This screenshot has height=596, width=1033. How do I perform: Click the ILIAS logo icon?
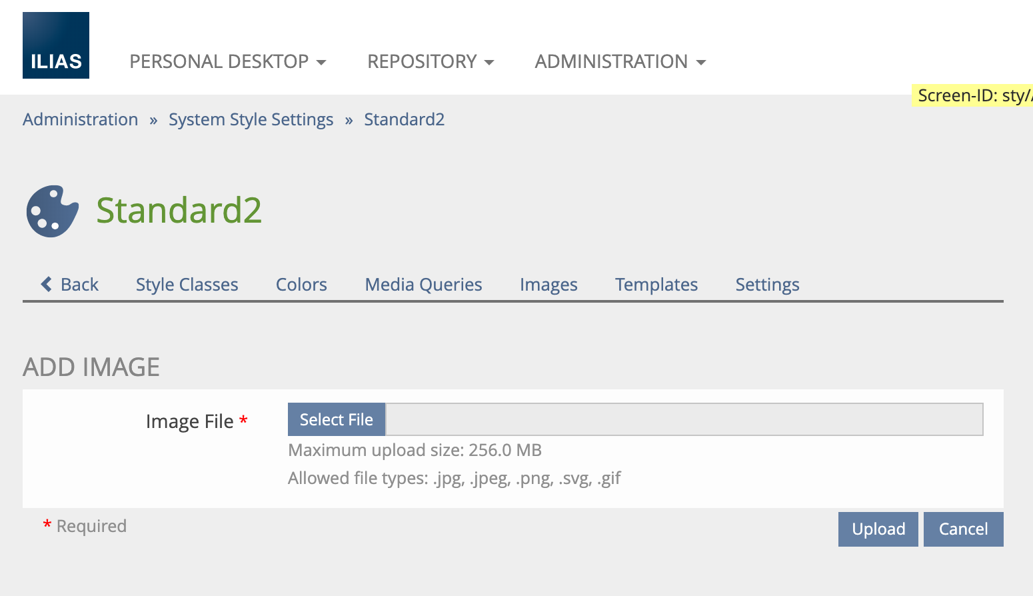[56, 45]
